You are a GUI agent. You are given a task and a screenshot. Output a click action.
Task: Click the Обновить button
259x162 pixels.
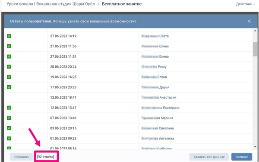(x=22, y=157)
